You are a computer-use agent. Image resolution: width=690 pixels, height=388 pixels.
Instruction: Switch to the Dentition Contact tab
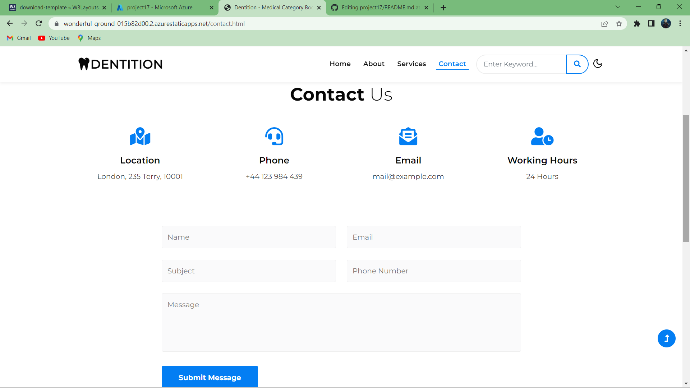coord(272,7)
